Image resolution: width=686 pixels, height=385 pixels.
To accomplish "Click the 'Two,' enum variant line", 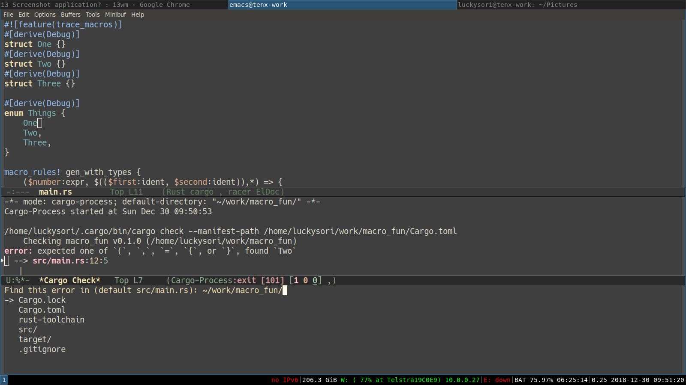I will [x=32, y=133].
